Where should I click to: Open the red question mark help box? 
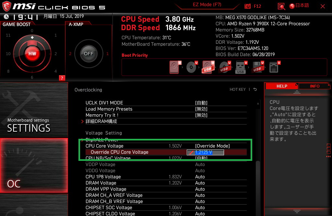[x=62, y=78]
